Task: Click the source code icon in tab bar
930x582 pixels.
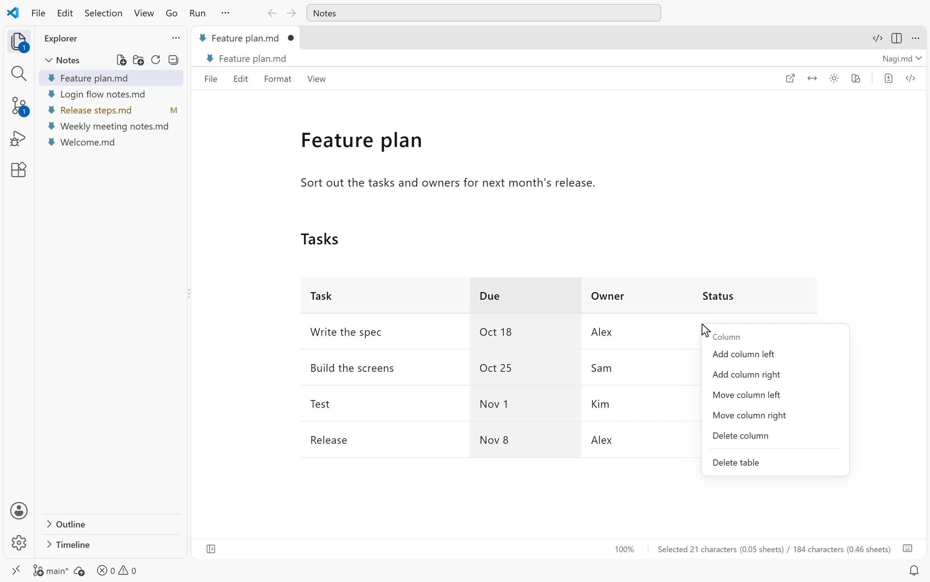Action: tap(877, 38)
